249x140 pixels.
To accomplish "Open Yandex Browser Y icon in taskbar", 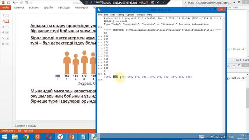I will (60, 136).
